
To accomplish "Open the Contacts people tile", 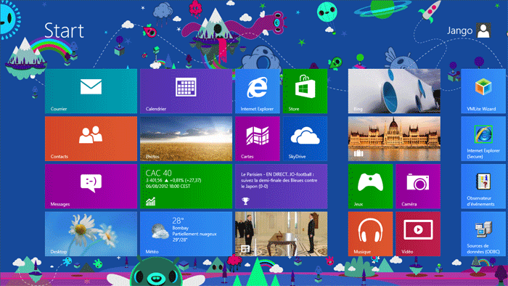I will (x=91, y=139).
